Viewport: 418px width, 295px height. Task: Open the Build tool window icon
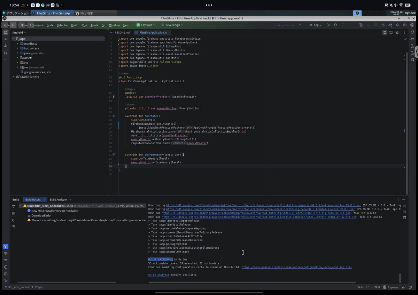point(6,246)
